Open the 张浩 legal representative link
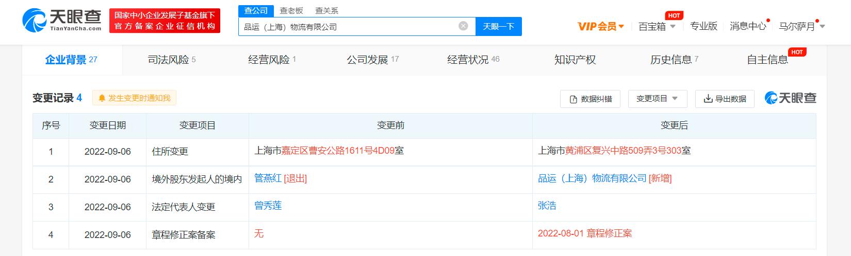 click(547, 206)
